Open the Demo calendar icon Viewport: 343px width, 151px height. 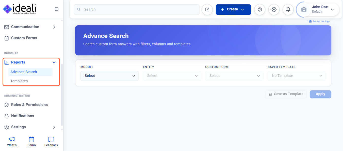(31, 139)
